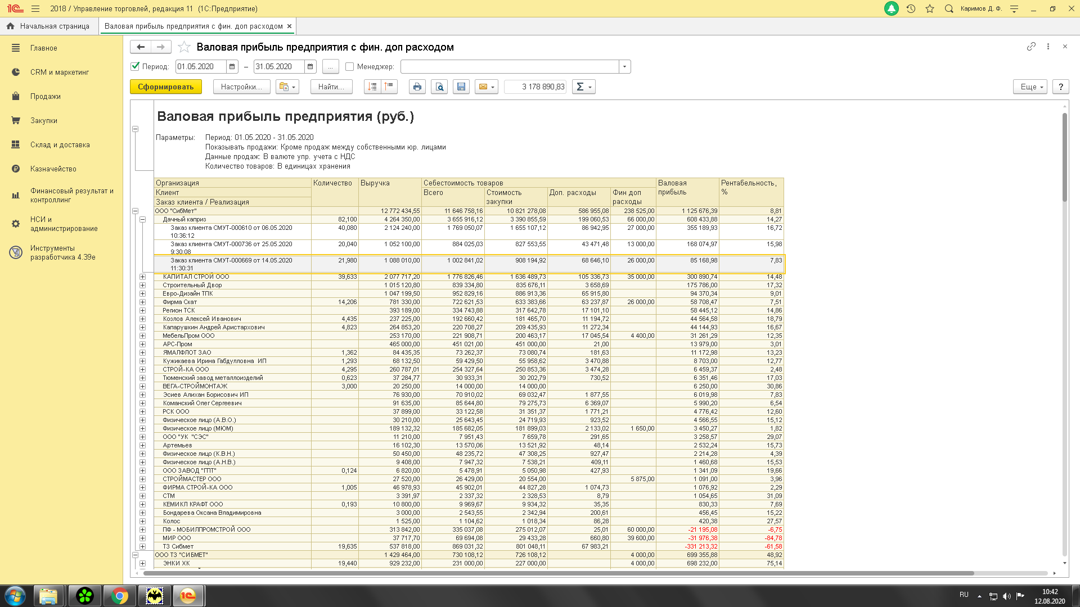Image resolution: width=1080 pixels, height=607 pixels.
Task: Click the expand all groups icon
Action: [x=389, y=87]
